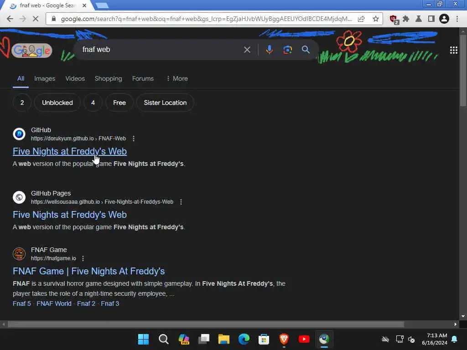
Task: Click the magnifier search button
Action: (x=306, y=50)
